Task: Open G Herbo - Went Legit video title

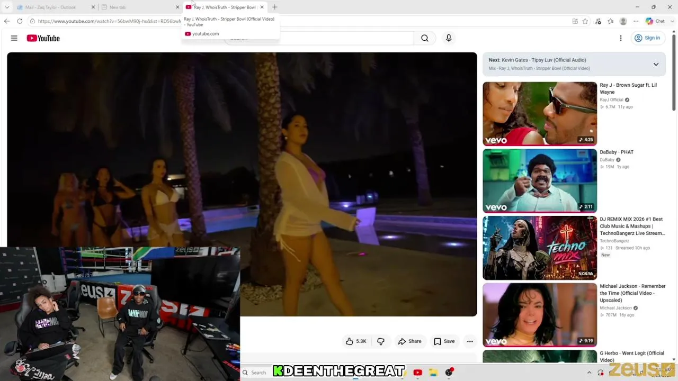Action: pos(632,357)
